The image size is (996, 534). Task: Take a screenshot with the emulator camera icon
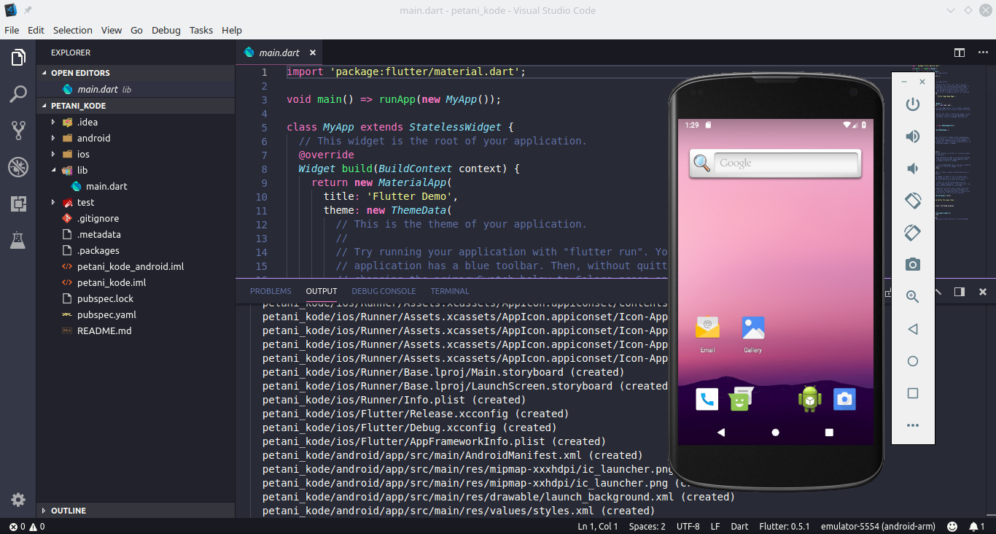pos(912,265)
